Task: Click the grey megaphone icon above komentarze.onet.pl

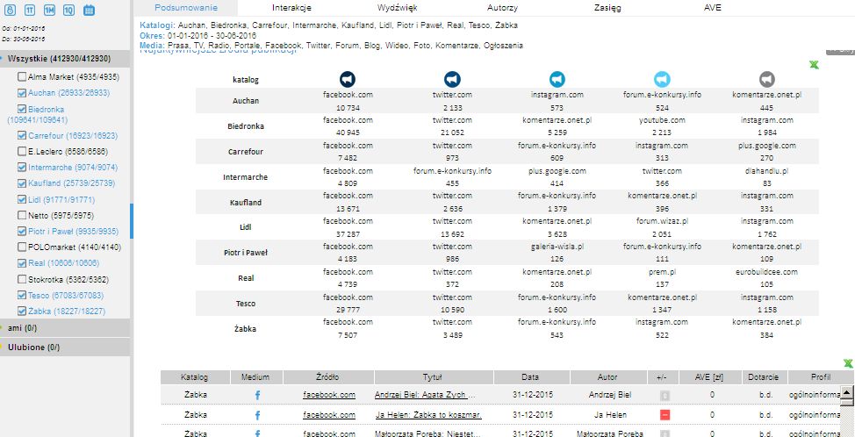Action: (767, 79)
